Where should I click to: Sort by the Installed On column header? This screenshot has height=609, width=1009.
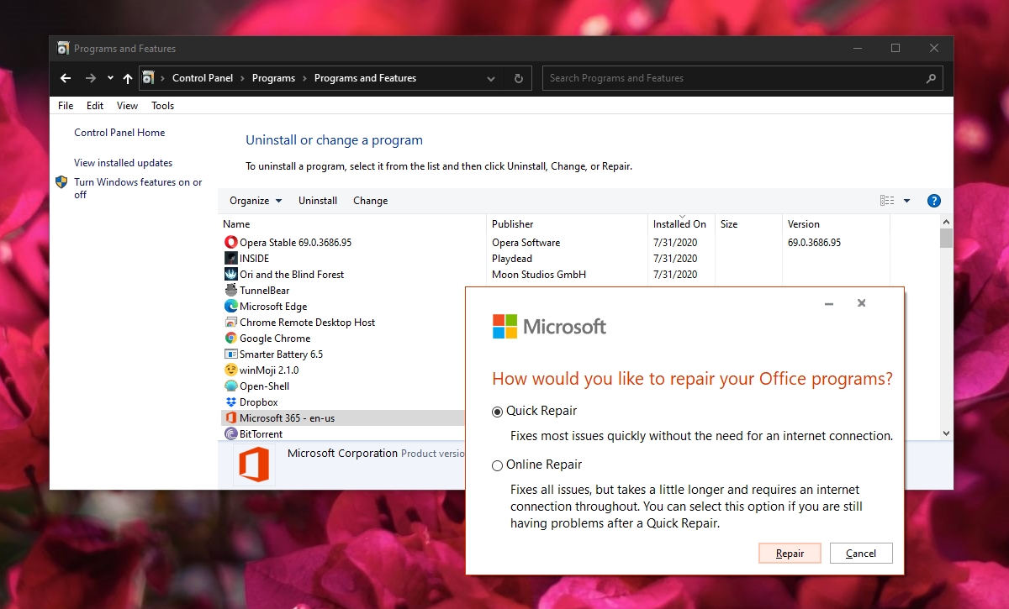coord(681,224)
